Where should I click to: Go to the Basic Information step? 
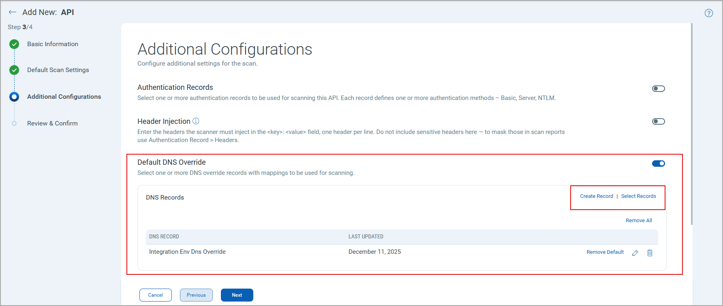(53, 44)
